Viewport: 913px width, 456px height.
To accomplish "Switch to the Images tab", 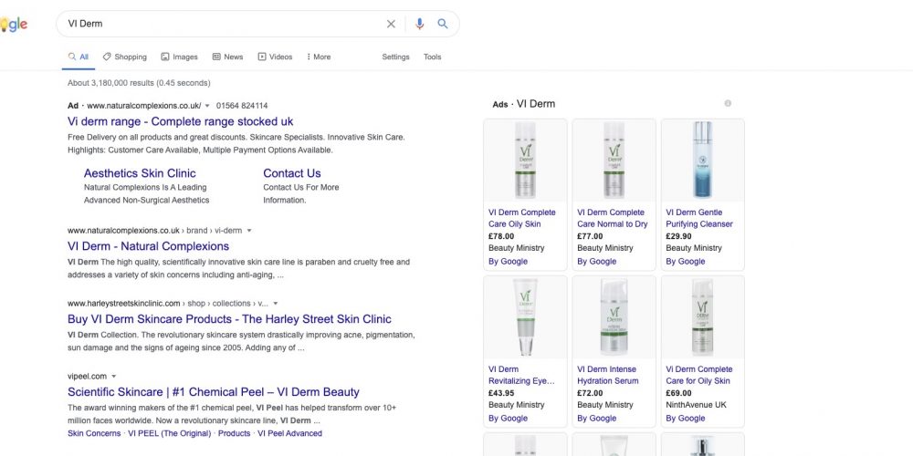I will 179,57.
